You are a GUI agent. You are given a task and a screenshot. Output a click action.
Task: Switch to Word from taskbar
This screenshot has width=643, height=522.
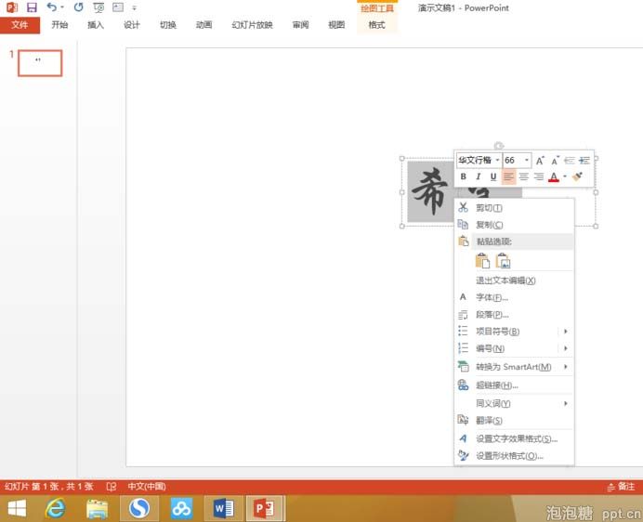[224, 509]
